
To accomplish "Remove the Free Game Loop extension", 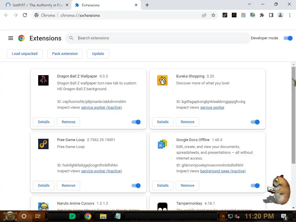I will pos(68,186).
